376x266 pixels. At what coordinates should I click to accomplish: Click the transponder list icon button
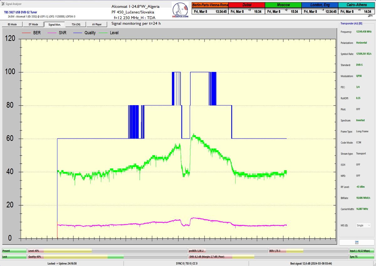pos(357,243)
